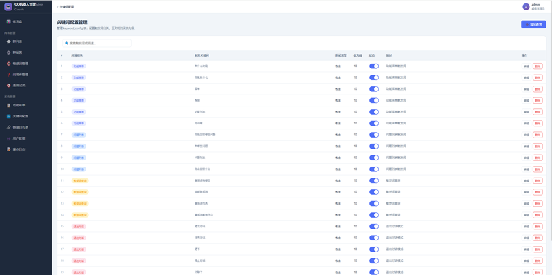552x275 pixels.
Task: Open 链接白名单 via its chain link icon
Action: [8, 127]
